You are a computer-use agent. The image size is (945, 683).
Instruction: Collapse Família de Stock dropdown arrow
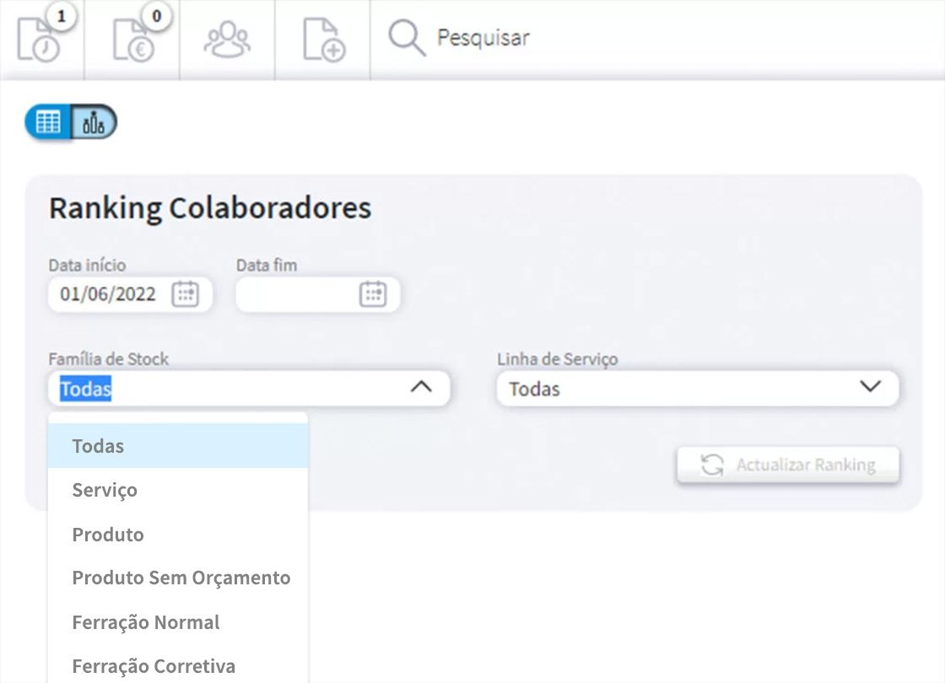[420, 388]
